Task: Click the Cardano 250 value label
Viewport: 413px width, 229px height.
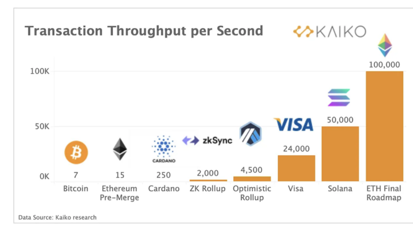Action: [x=163, y=175]
